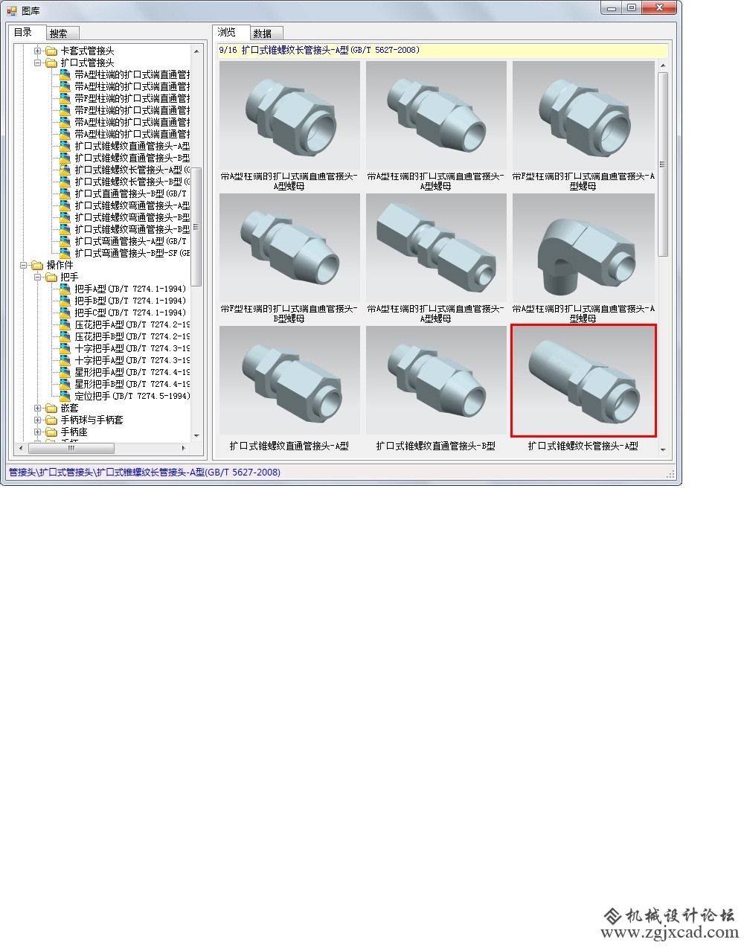744x948 pixels.
Task: Open the 数据 tab
Action: (x=262, y=33)
